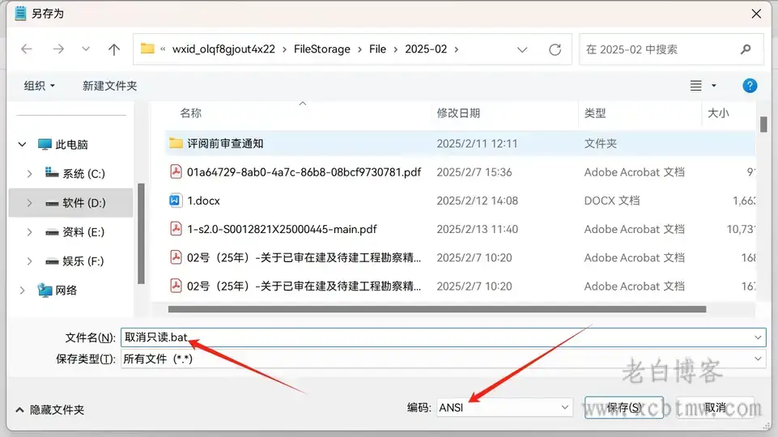Click the Forward navigation arrow

point(58,49)
